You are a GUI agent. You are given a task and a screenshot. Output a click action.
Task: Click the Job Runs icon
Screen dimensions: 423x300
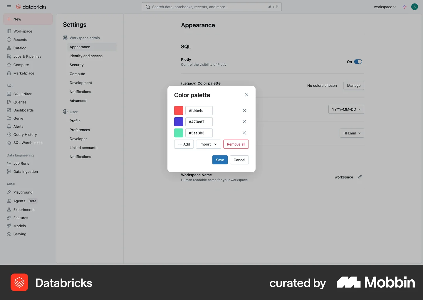9,164
